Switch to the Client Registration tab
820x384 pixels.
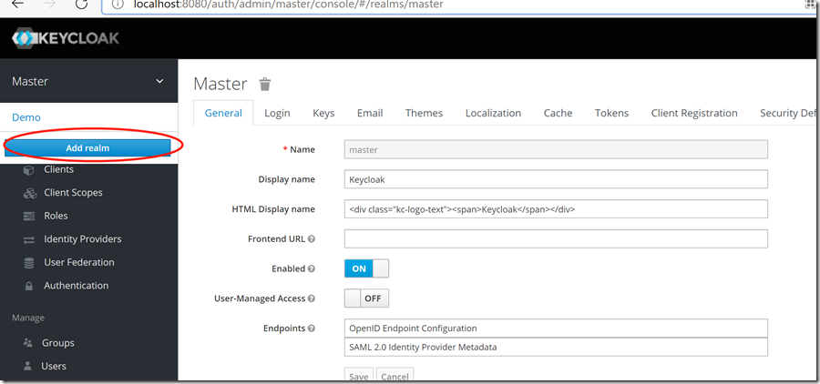click(694, 113)
